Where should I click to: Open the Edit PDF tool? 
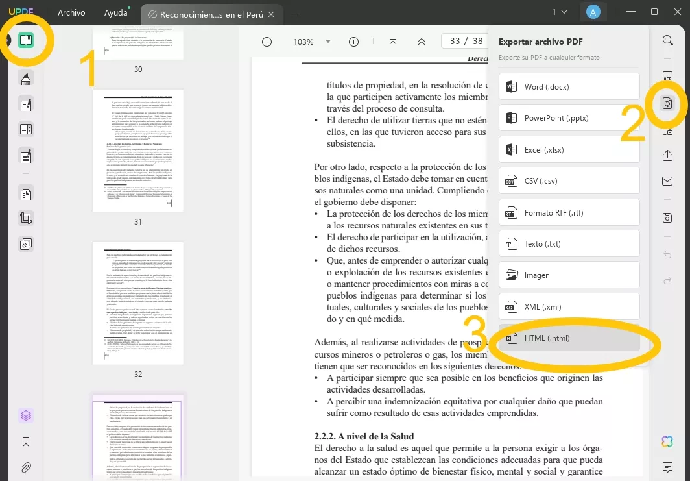26,105
